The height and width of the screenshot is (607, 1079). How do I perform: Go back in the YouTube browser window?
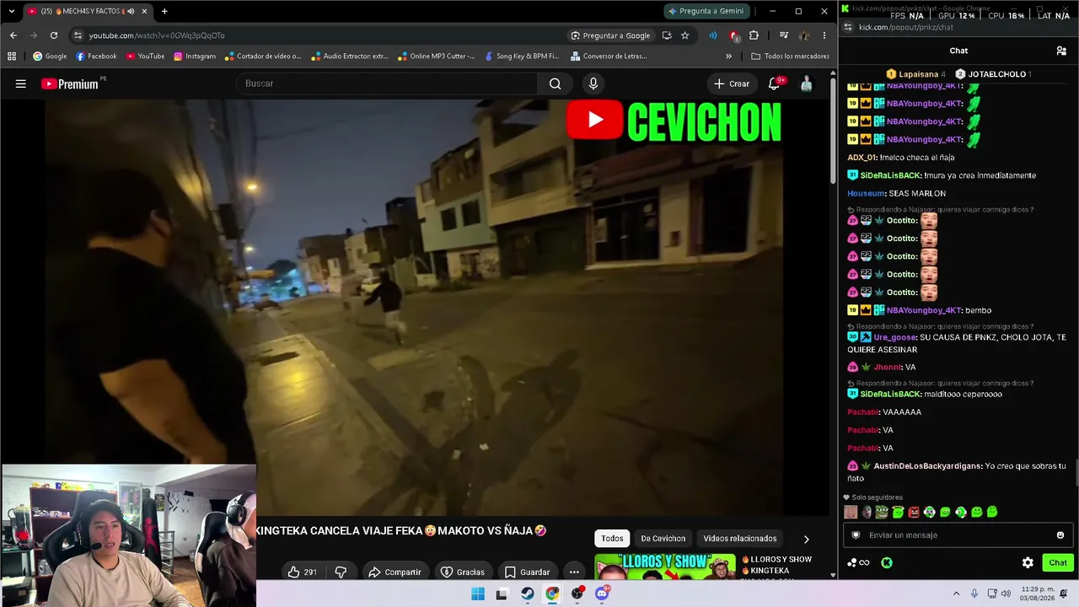(13, 35)
